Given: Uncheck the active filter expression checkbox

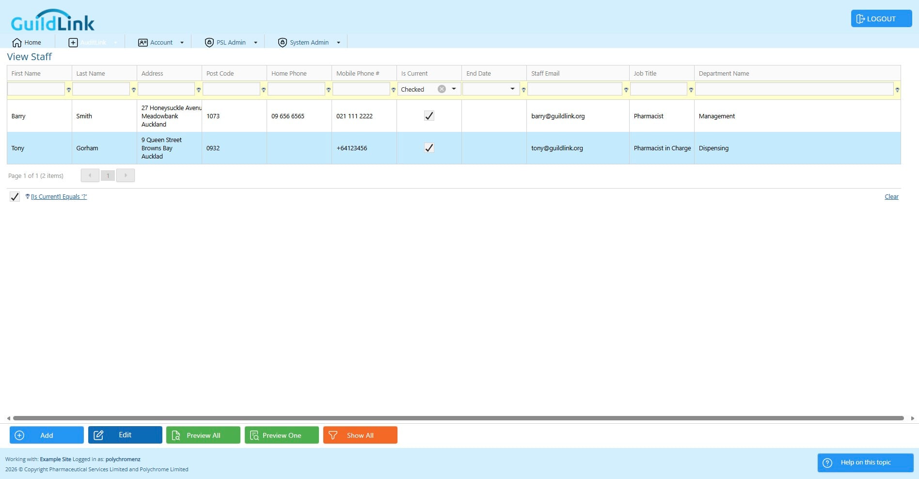Looking at the screenshot, I should (x=15, y=196).
